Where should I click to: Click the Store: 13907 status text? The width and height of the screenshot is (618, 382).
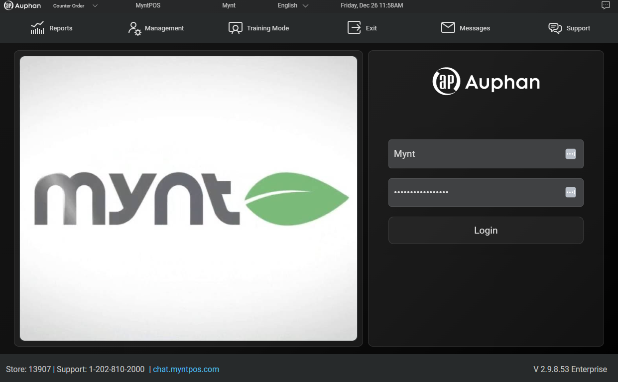point(28,369)
